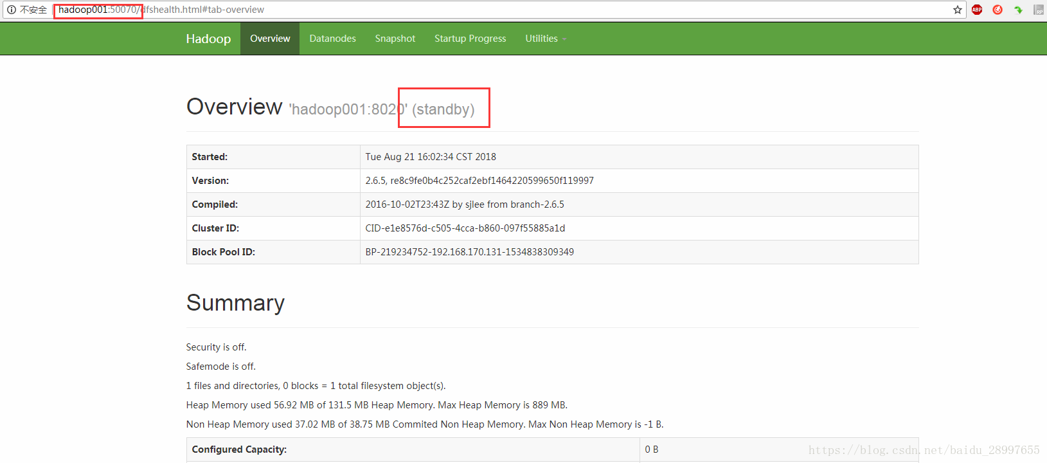Switch to the Overview tab
The width and height of the screenshot is (1047, 463).
[x=270, y=39]
